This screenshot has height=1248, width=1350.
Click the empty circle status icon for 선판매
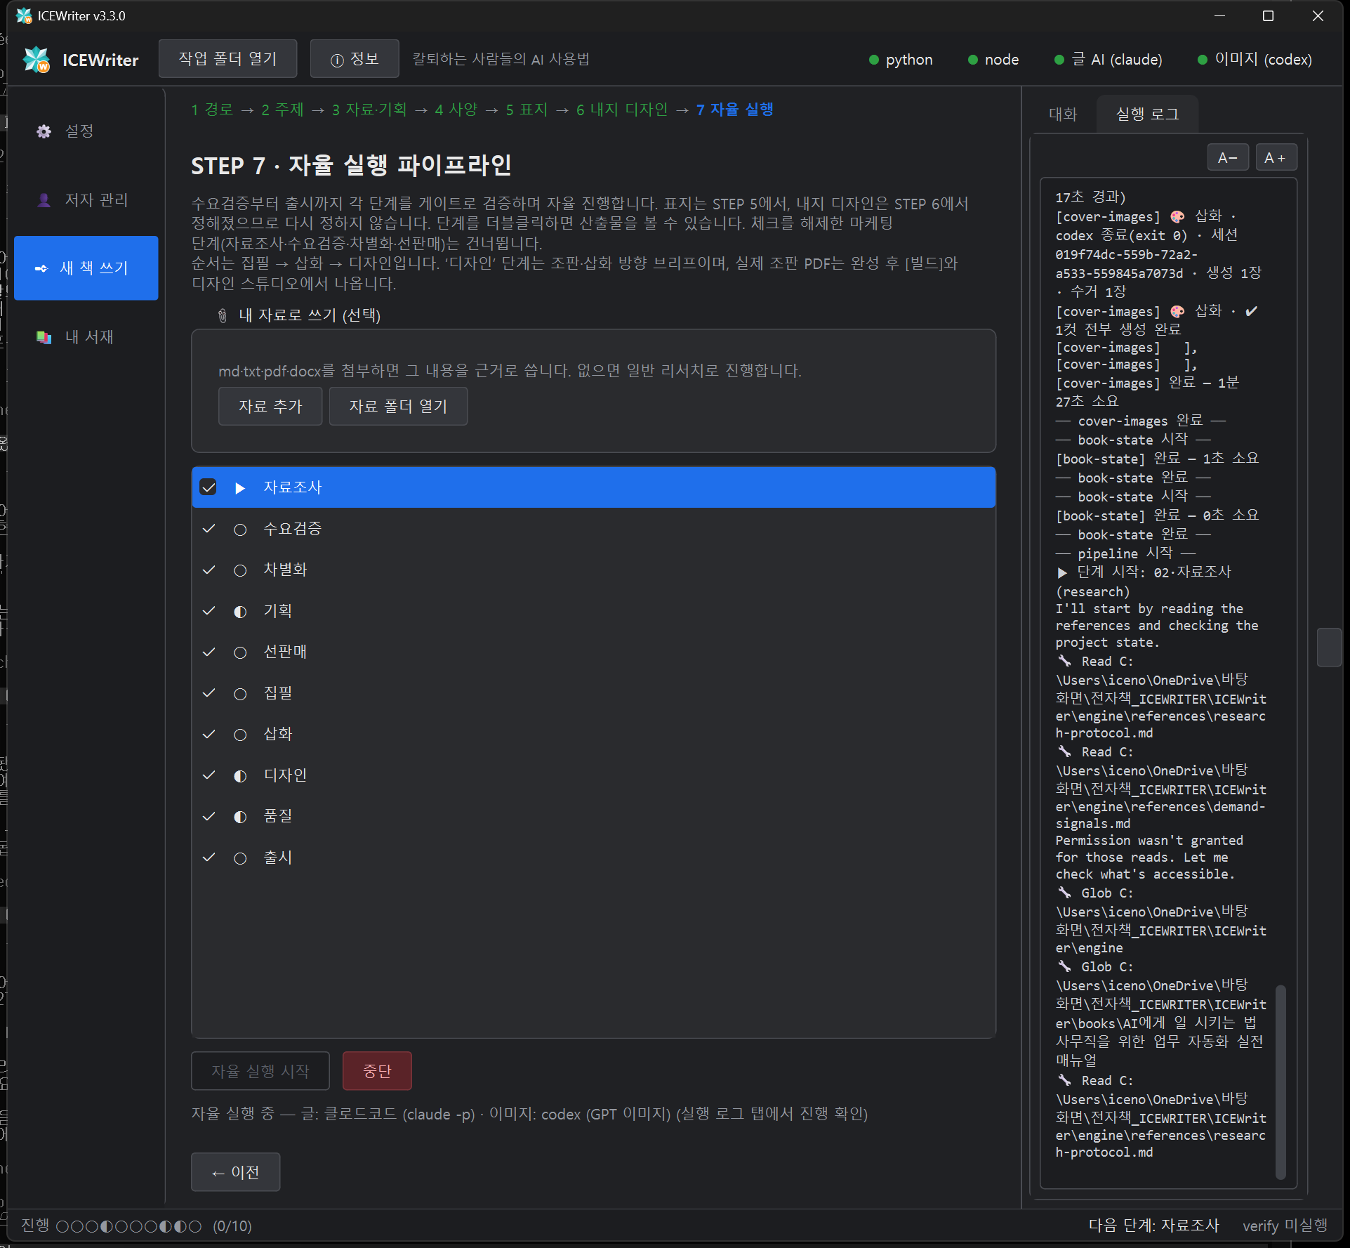pos(240,652)
